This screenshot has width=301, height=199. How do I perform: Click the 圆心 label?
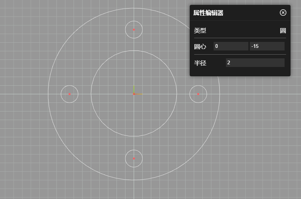200,47
